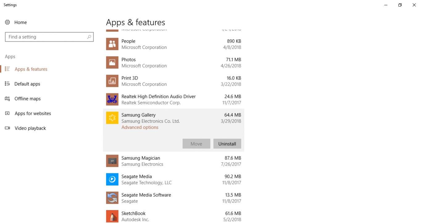Open the Apps & features page
This screenshot has width=421, height=223.
pos(31,69)
